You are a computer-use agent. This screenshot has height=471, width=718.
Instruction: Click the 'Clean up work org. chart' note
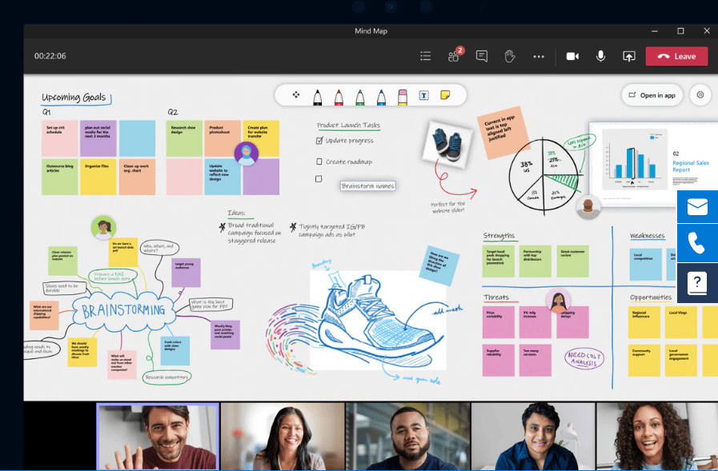[x=137, y=177]
